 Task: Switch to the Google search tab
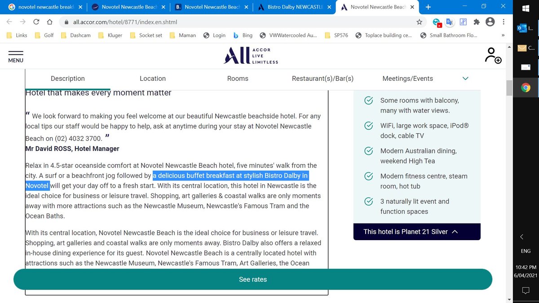[x=43, y=7]
